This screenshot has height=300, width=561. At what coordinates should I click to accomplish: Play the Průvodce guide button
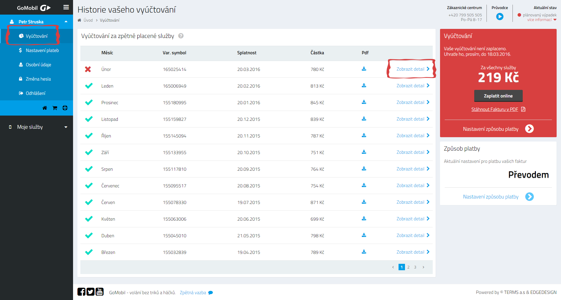(500, 17)
